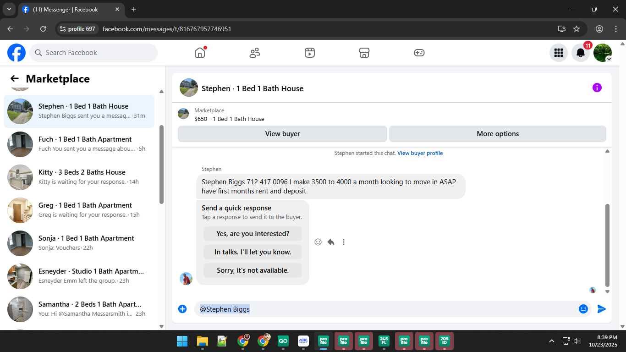Viewport: 626px width, 352px height.
Task: Click the conversation list scrollbar
Action: click(x=161, y=165)
